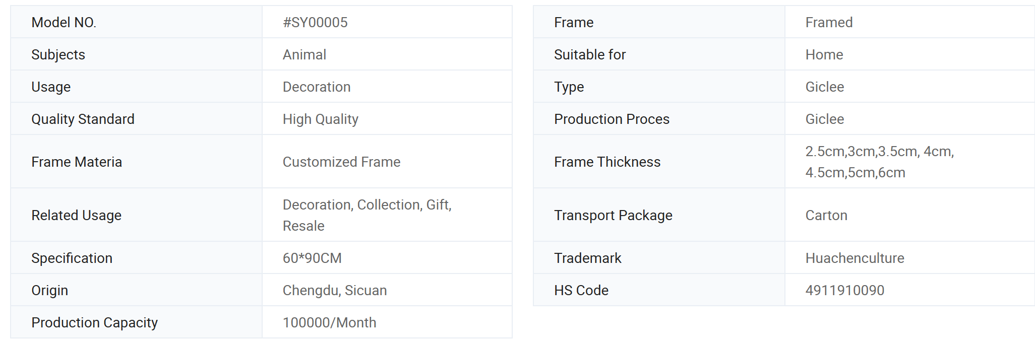
Task: Click the Frame Materia label
Action: coord(77,162)
